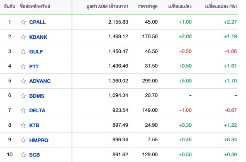The image size is (246, 162).
Task: Sort by the ราคาล่าสุด column header
Action: (x=147, y=7)
